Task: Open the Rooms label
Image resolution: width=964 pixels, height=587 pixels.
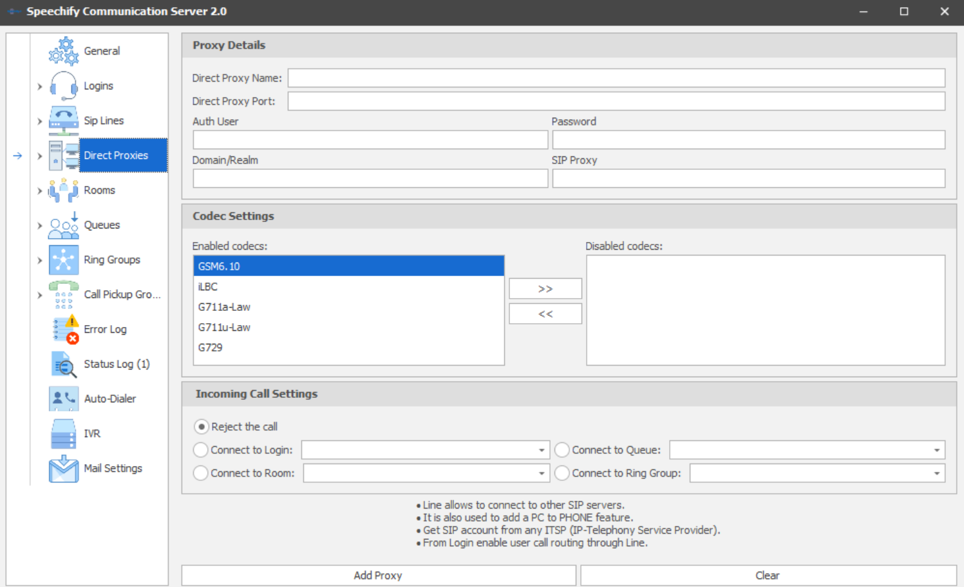Action: point(99,190)
